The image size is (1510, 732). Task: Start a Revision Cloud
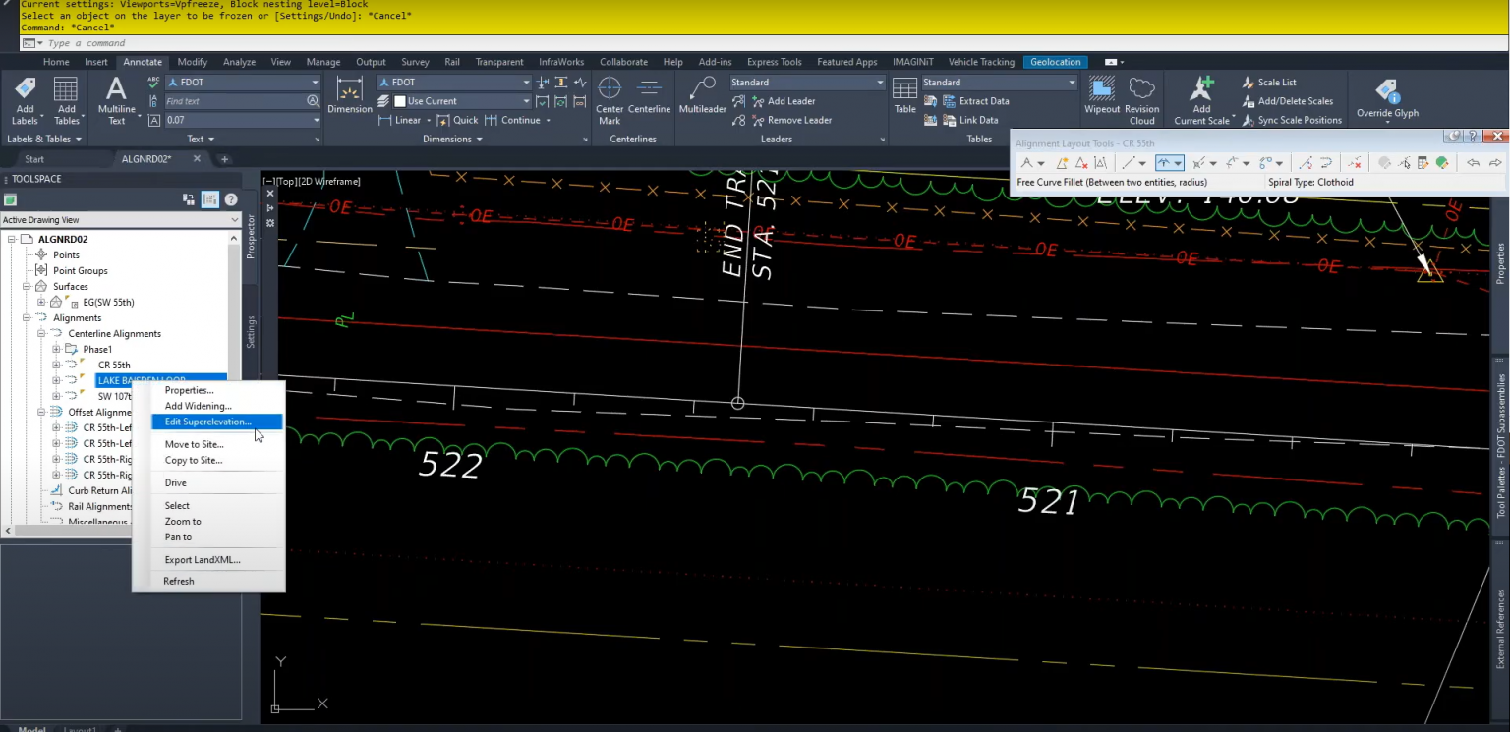(1141, 95)
